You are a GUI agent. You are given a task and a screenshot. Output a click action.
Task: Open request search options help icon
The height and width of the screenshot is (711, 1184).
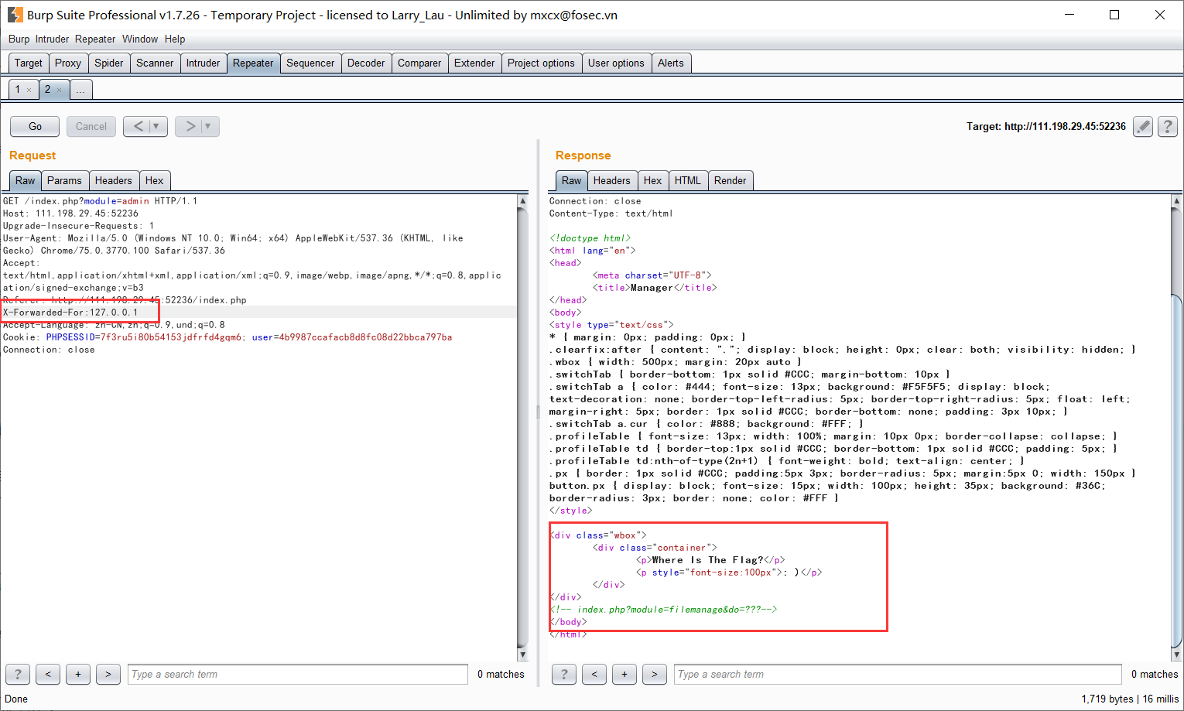[18, 674]
